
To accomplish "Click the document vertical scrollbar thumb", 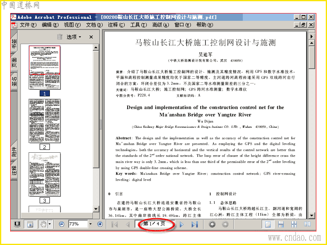I will click(x=311, y=58).
